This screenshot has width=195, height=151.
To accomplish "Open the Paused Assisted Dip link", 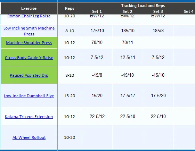I will point(29,75).
